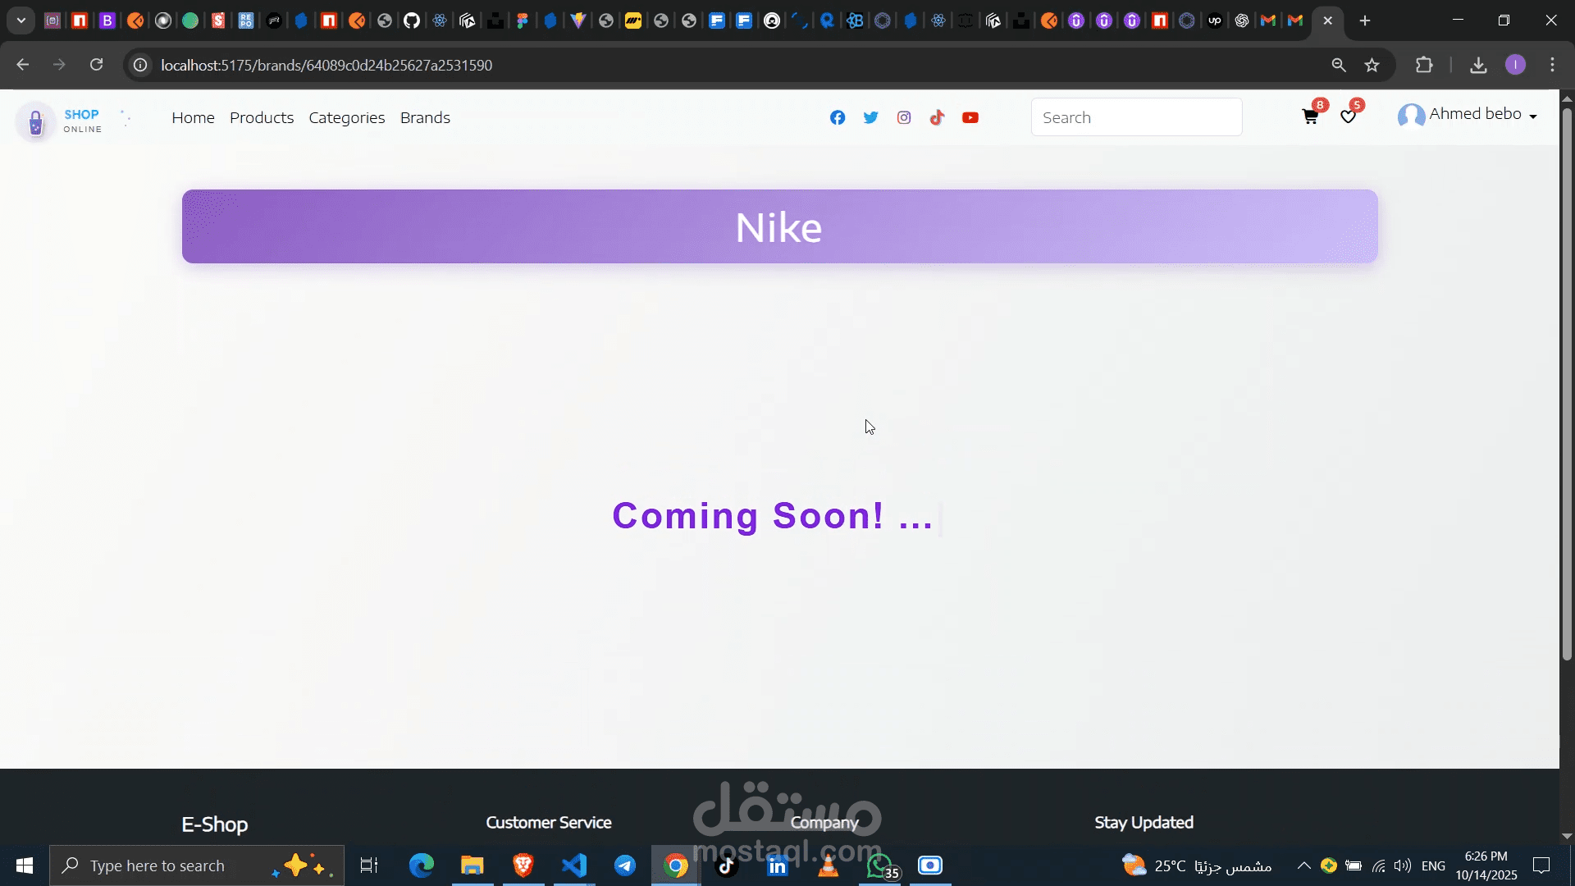The width and height of the screenshot is (1575, 886).
Task: Open the Categories nav link
Action: coord(346,117)
